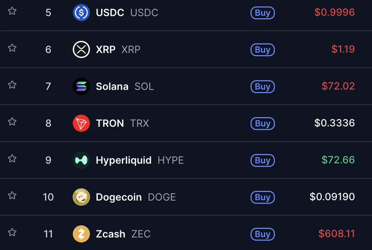The height and width of the screenshot is (250, 372).
Task: Click Buy in the Dogecoin row
Action: click(263, 197)
